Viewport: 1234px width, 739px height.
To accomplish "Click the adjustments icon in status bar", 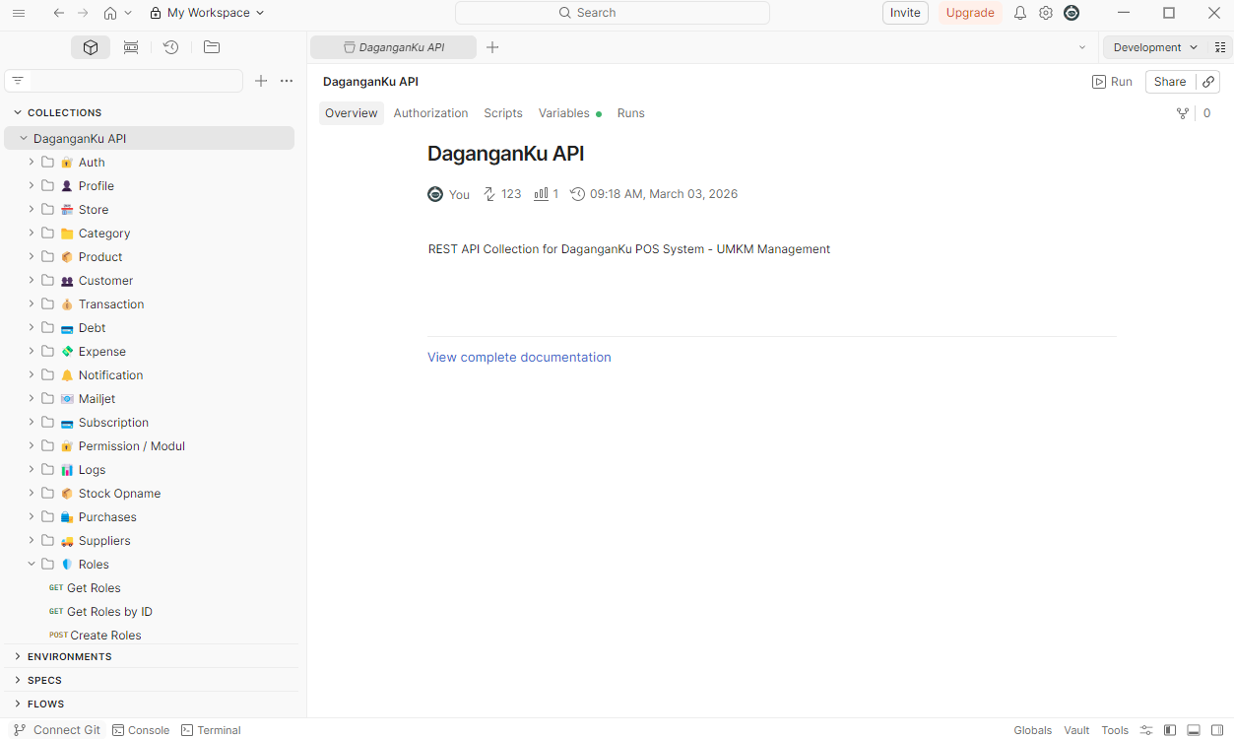I will coord(1146,730).
